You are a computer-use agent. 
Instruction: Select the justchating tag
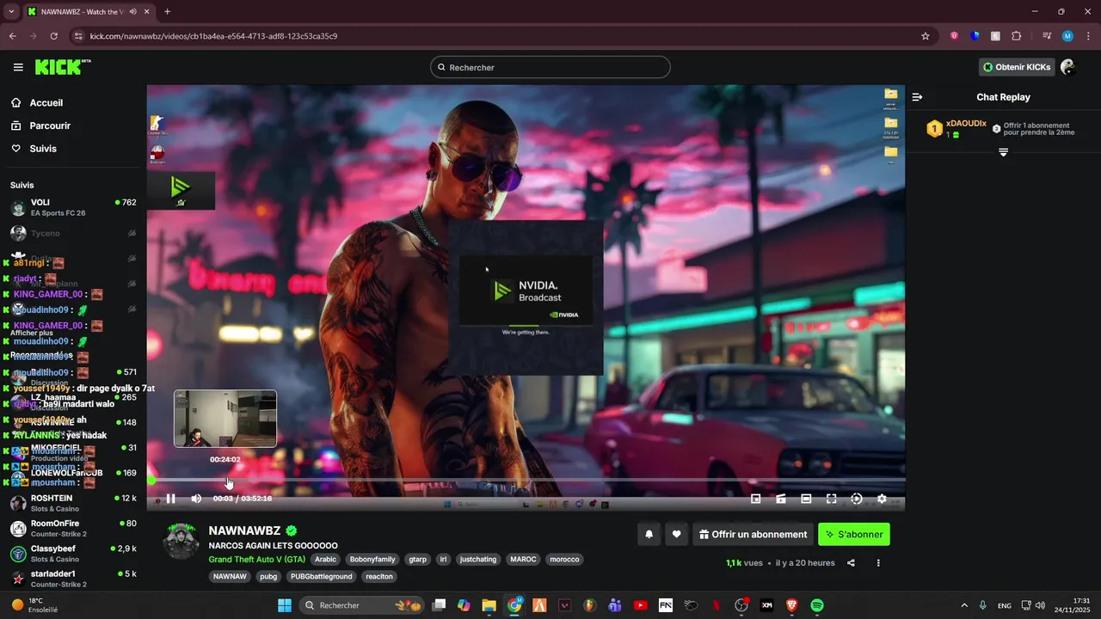(x=478, y=559)
